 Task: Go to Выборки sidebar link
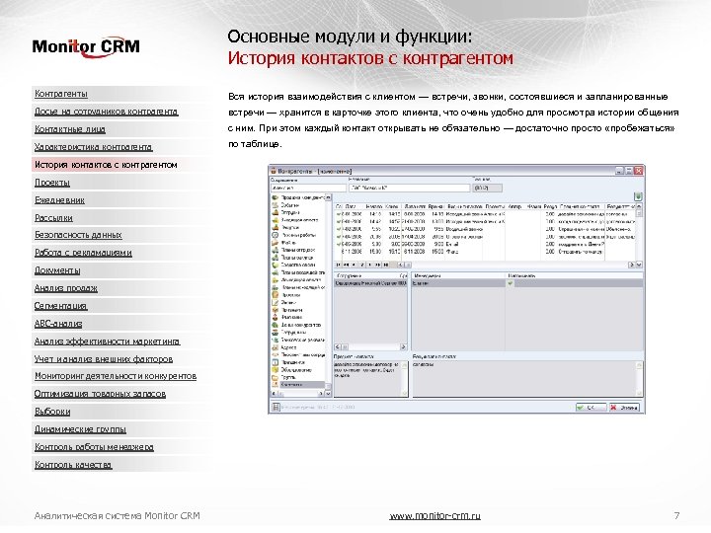(x=52, y=411)
